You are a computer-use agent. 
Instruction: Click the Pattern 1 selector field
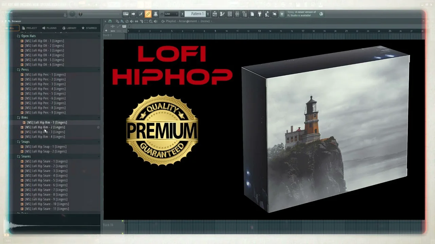tap(196, 14)
